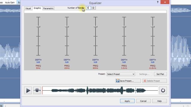This screenshot has height=107, width=191.
Task: Click the play-from-cursor preview button
Action: [x=37, y=90]
